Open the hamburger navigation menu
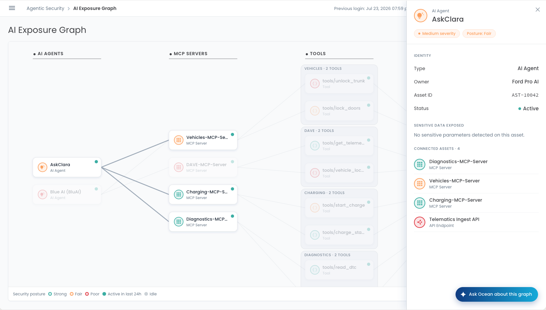The width and height of the screenshot is (546, 310). 12,8
